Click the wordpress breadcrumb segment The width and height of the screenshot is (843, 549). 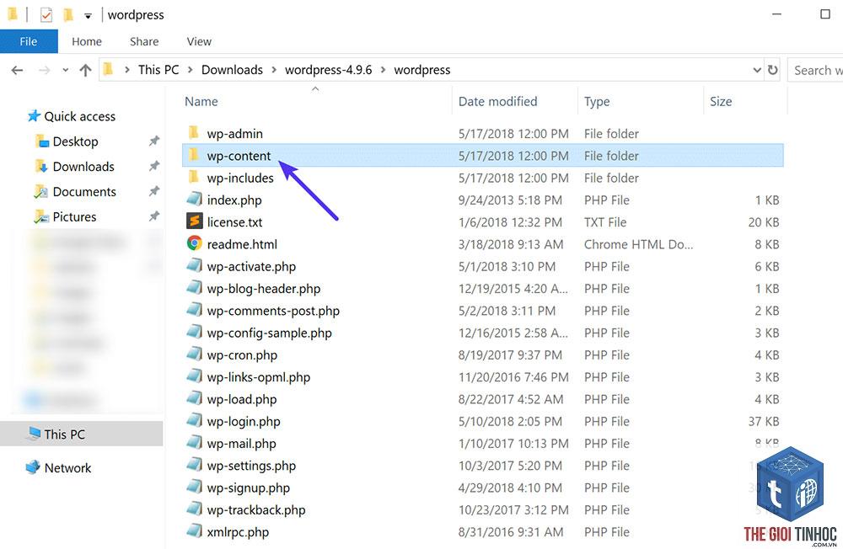(x=422, y=70)
